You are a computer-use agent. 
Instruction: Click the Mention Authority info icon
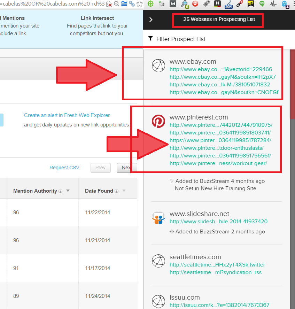[x=61, y=191]
